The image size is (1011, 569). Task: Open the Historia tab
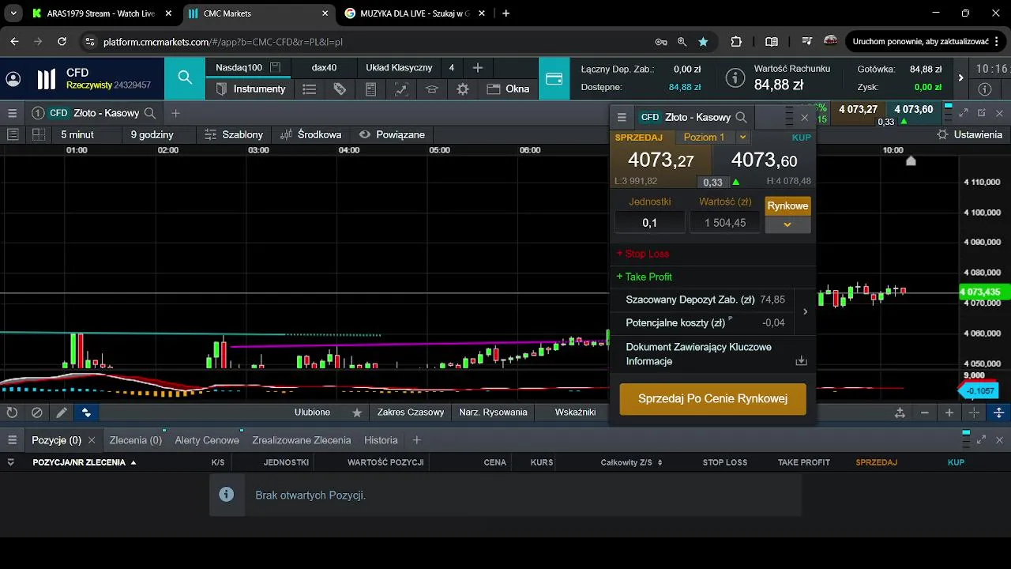point(381,440)
